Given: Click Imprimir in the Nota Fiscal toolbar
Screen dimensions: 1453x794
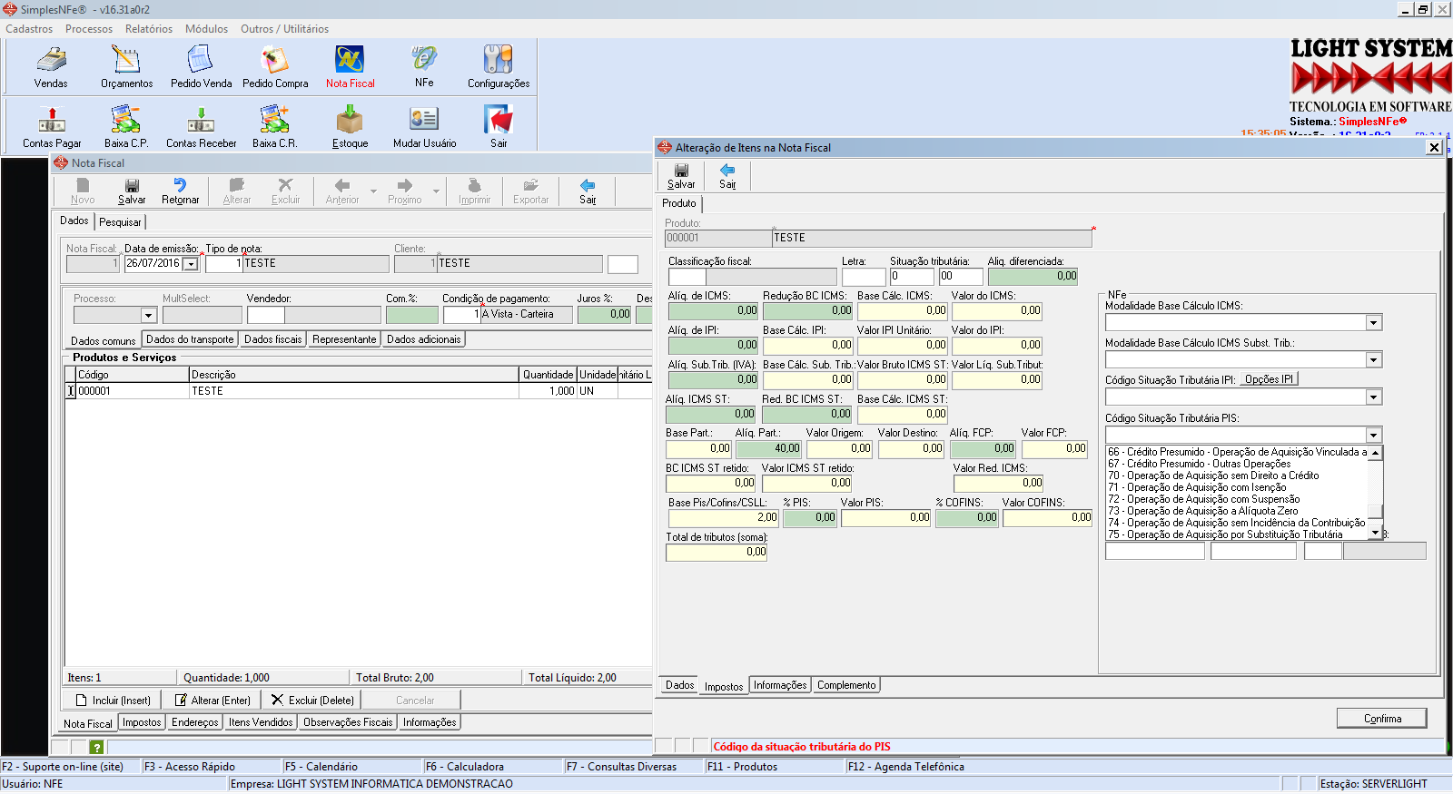Looking at the screenshot, I should pyautogui.click(x=474, y=191).
